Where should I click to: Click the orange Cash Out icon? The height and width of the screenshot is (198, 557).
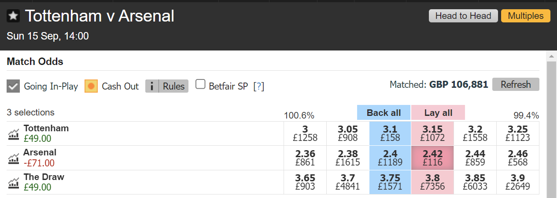pyautogui.click(x=91, y=86)
